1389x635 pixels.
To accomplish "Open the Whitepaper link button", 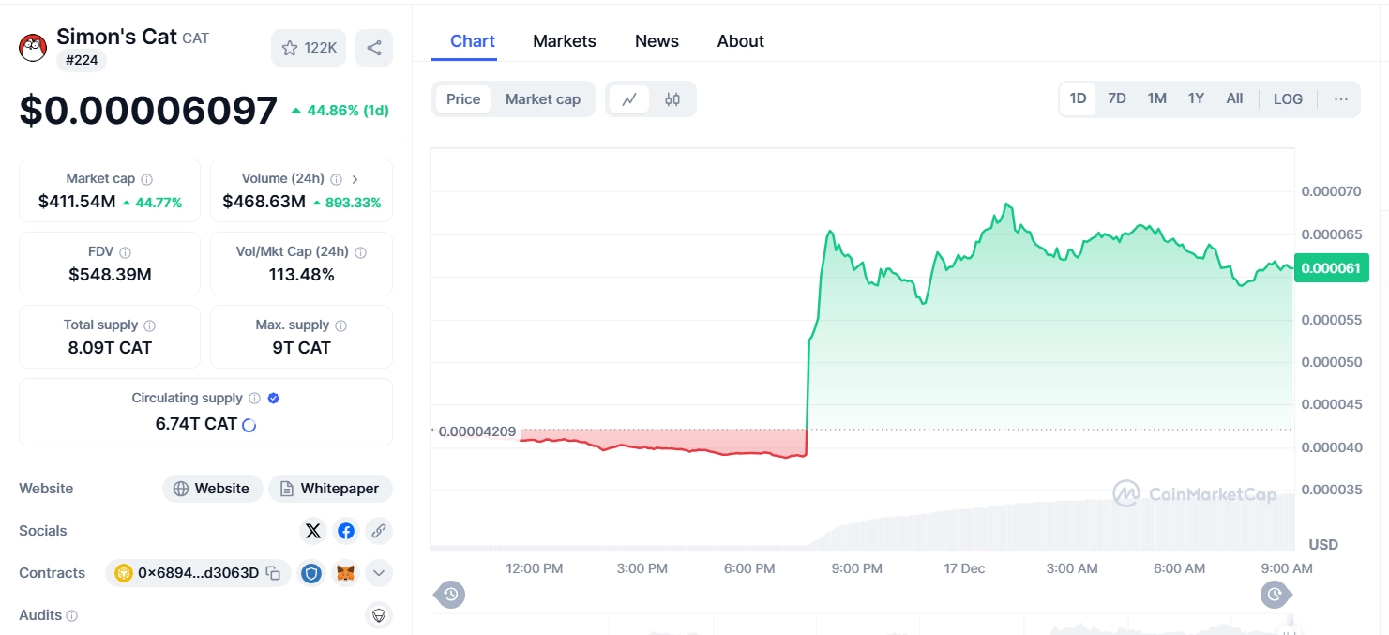I will pyautogui.click(x=330, y=489).
